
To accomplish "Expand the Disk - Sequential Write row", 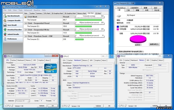I will (26, 30).
